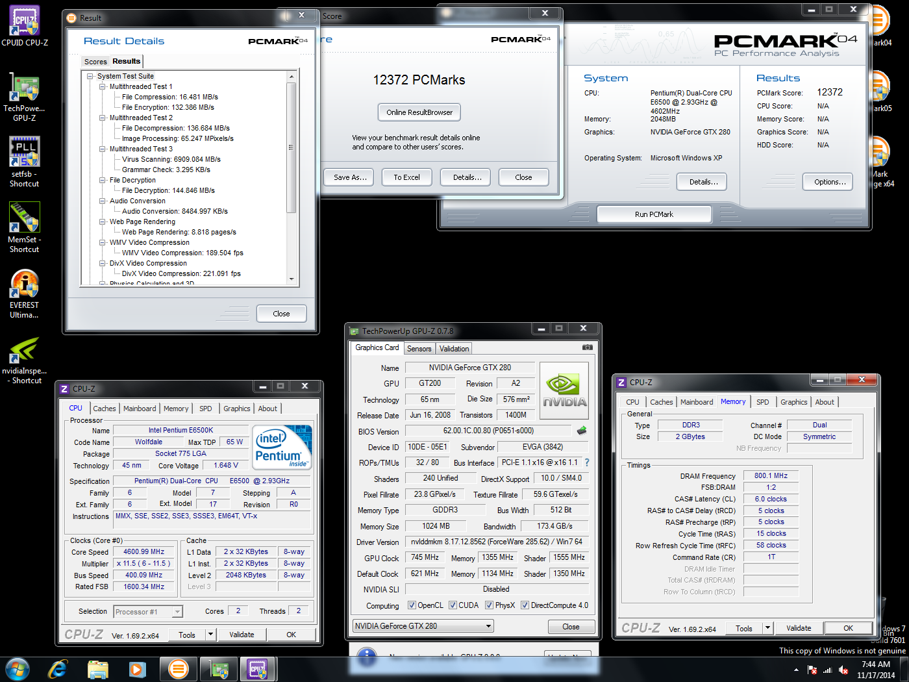Click the Save As... button
This screenshot has width=909, height=682.
click(349, 177)
